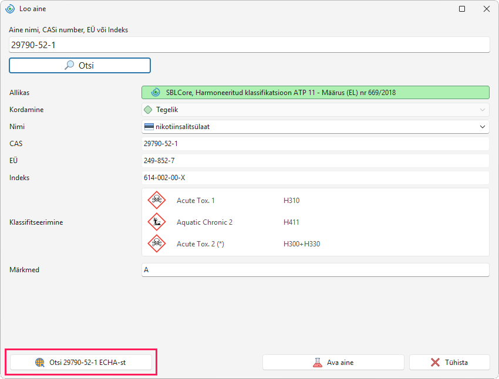Click the flask icon on Ava aine button

pos(317,363)
